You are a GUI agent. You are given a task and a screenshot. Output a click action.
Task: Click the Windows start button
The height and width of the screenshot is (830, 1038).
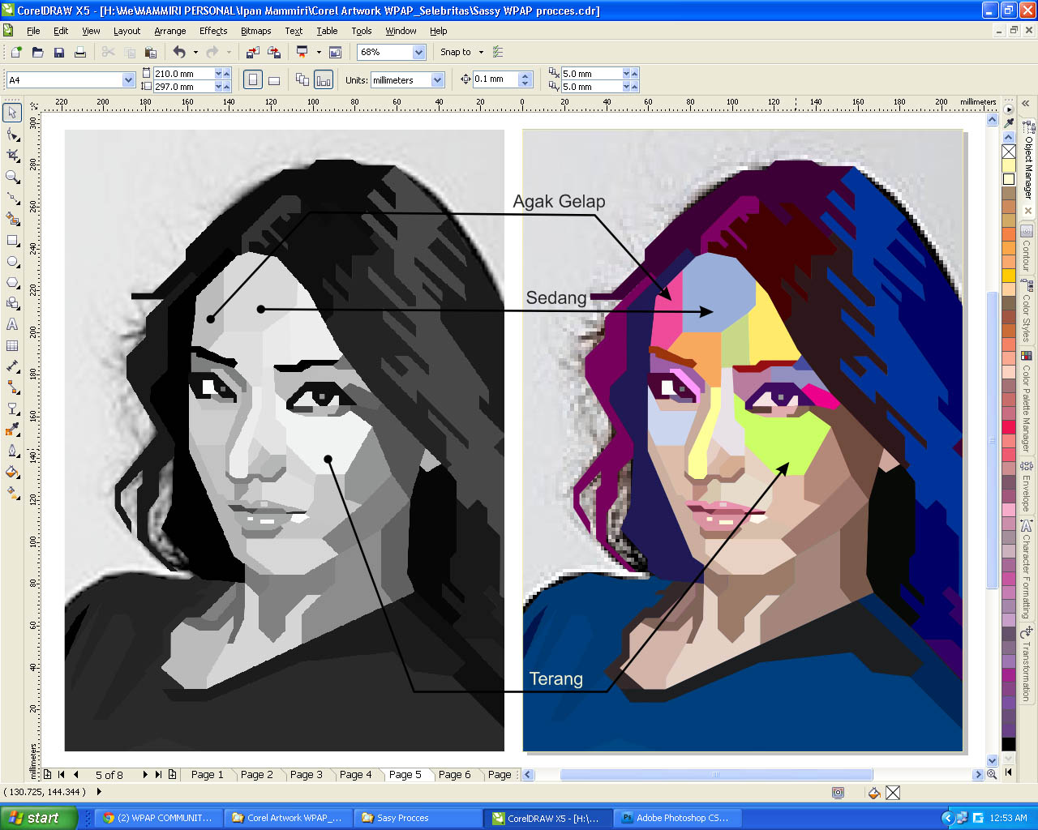39,818
